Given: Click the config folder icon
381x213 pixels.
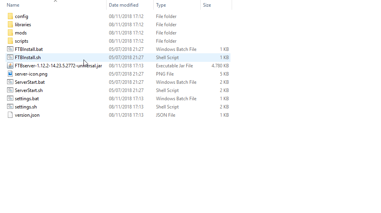Looking at the screenshot, I should point(10,16).
